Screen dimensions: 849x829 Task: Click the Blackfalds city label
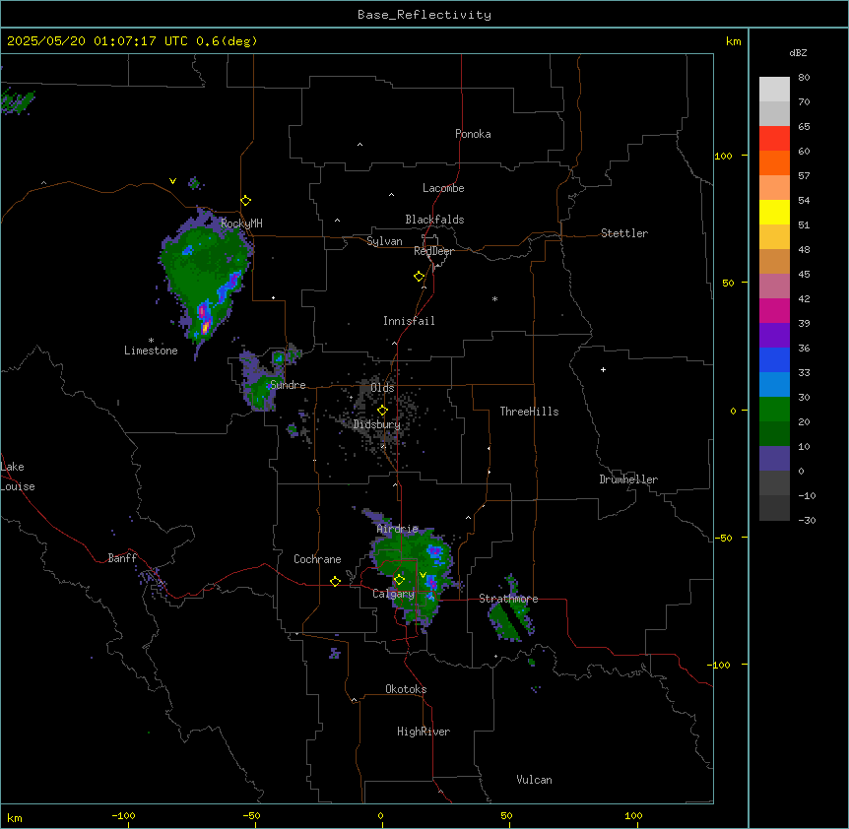coord(434,220)
